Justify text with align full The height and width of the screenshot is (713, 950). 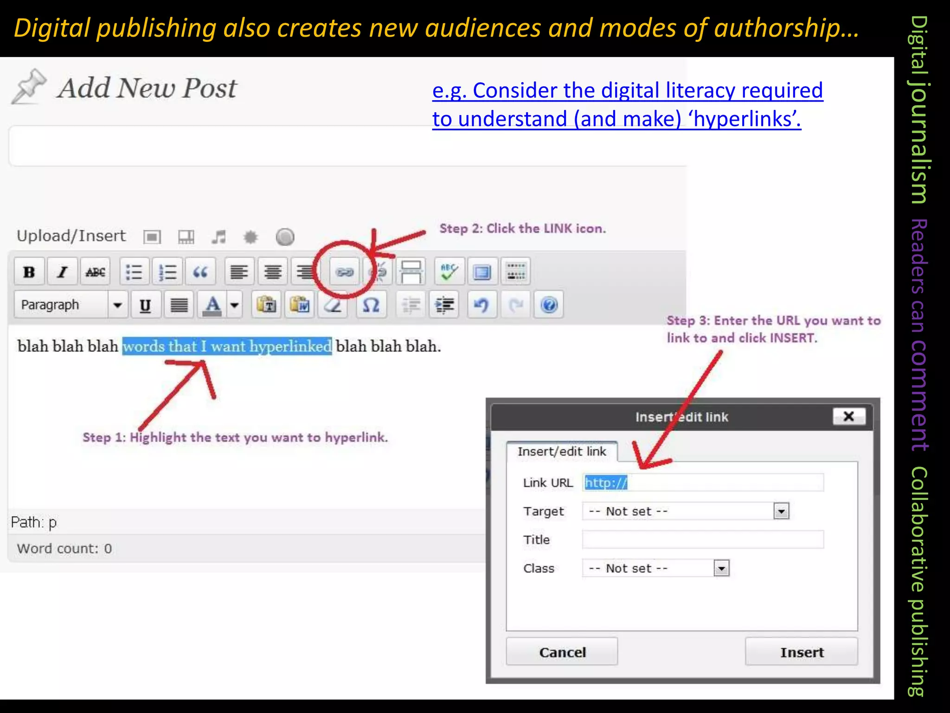tap(179, 305)
